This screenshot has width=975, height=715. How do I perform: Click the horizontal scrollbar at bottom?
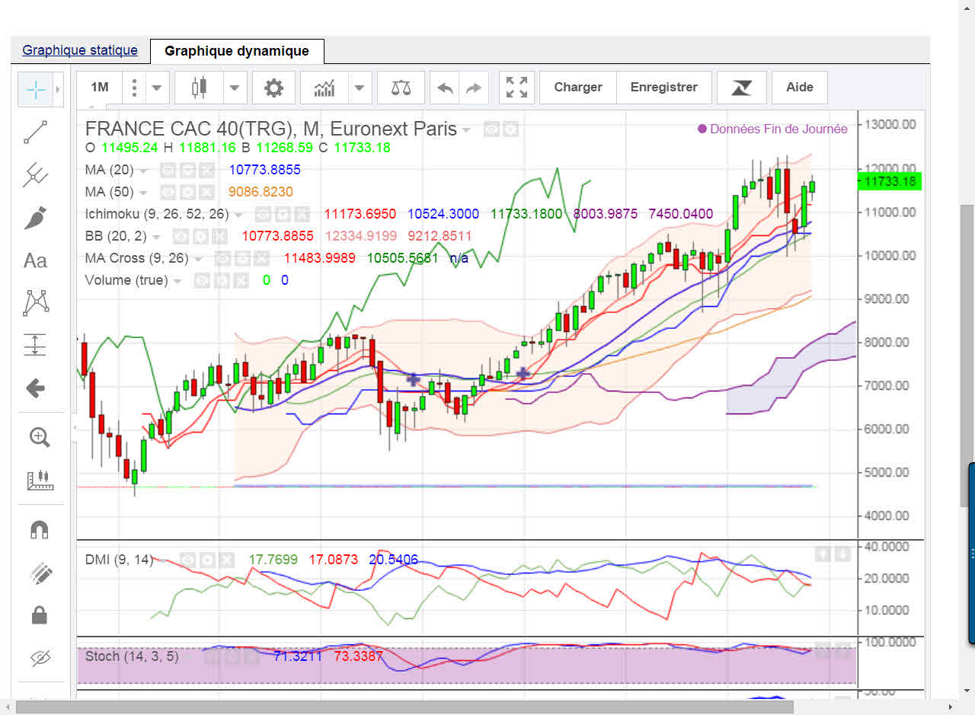404,707
